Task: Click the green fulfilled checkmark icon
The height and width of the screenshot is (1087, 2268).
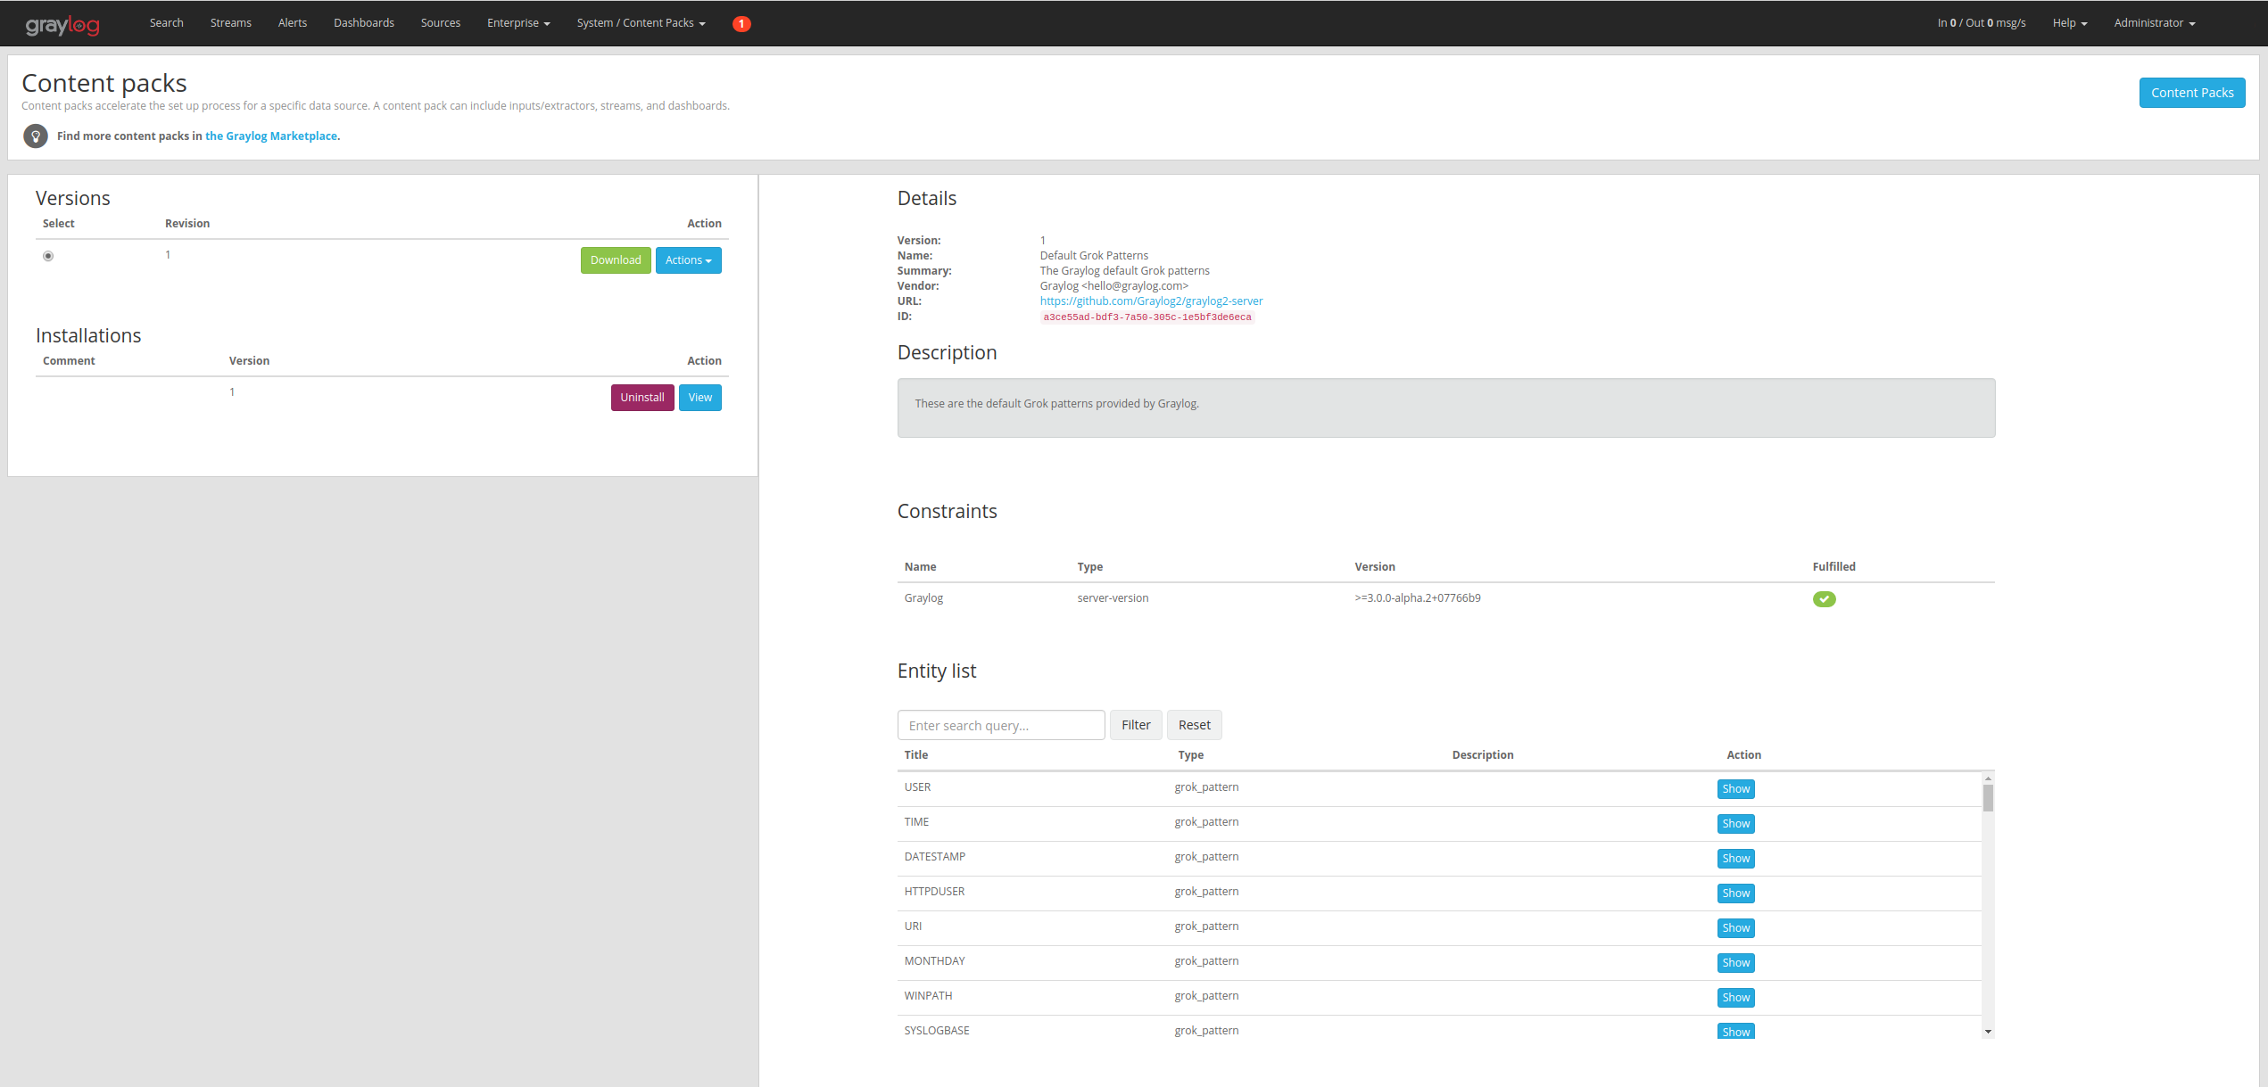Action: (1824, 599)
